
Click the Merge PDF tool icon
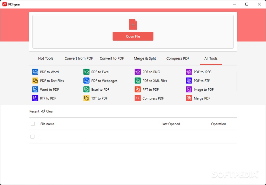click(189, 98)
